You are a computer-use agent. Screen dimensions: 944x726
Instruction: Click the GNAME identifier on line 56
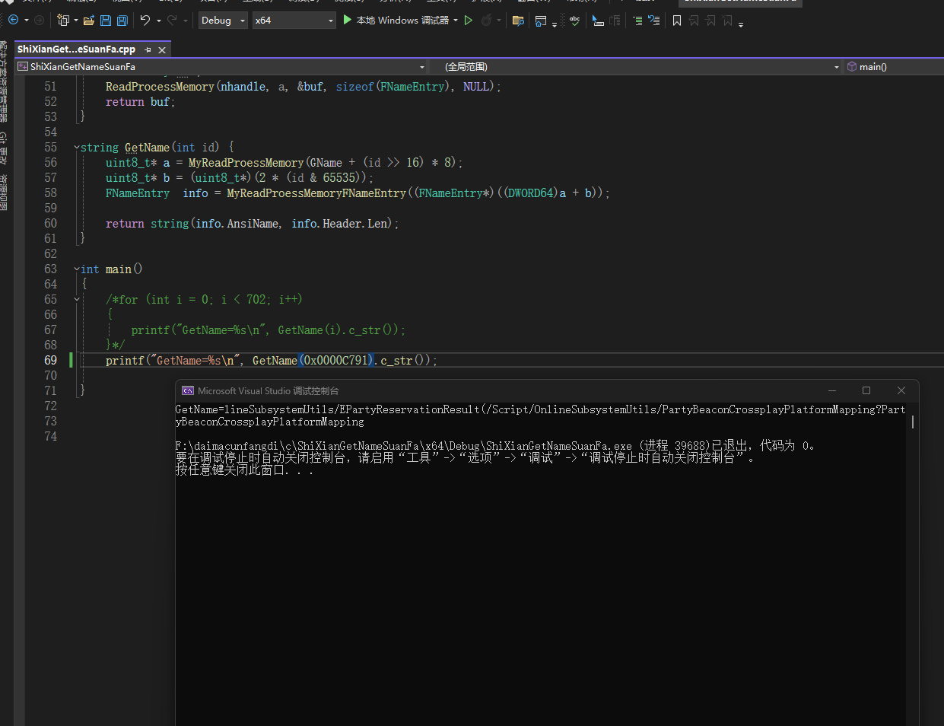(x=326, y=163)
